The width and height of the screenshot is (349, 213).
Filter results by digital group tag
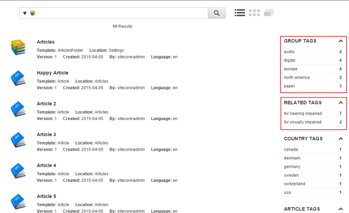tap(290, 60)
